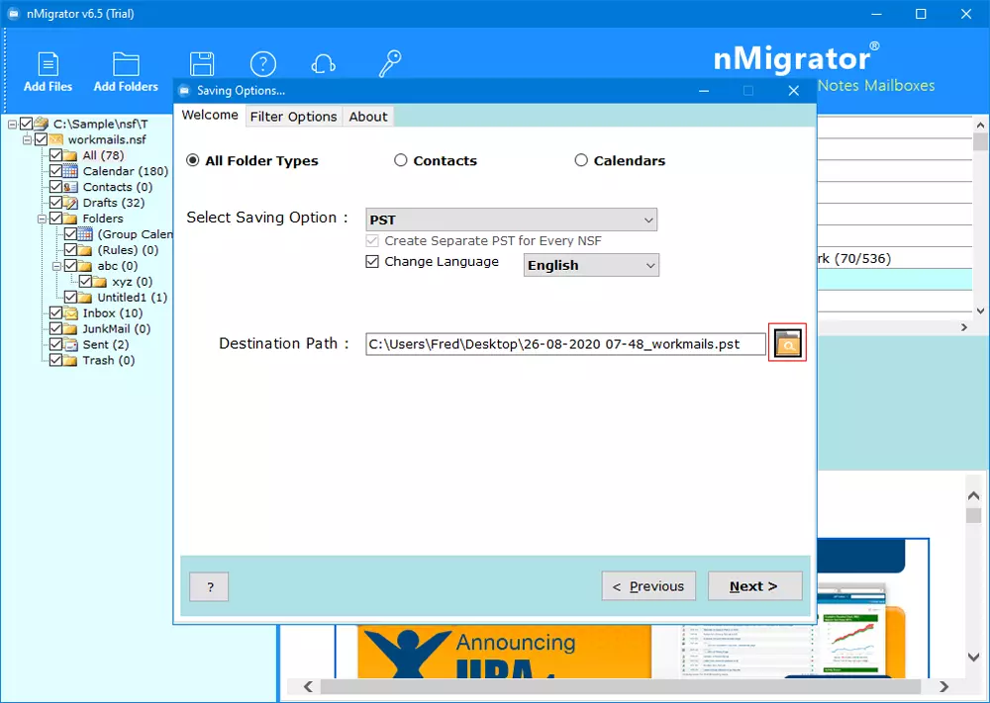
Task: Uncheck the Change Language checkbox
Action: pyautogui.click(x=372, y=261)
